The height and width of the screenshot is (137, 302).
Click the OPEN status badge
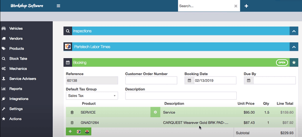click(282, 63)
